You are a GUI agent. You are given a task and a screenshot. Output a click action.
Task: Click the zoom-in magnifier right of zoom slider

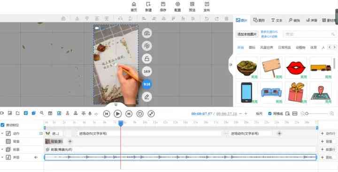(x=332, y=114)
